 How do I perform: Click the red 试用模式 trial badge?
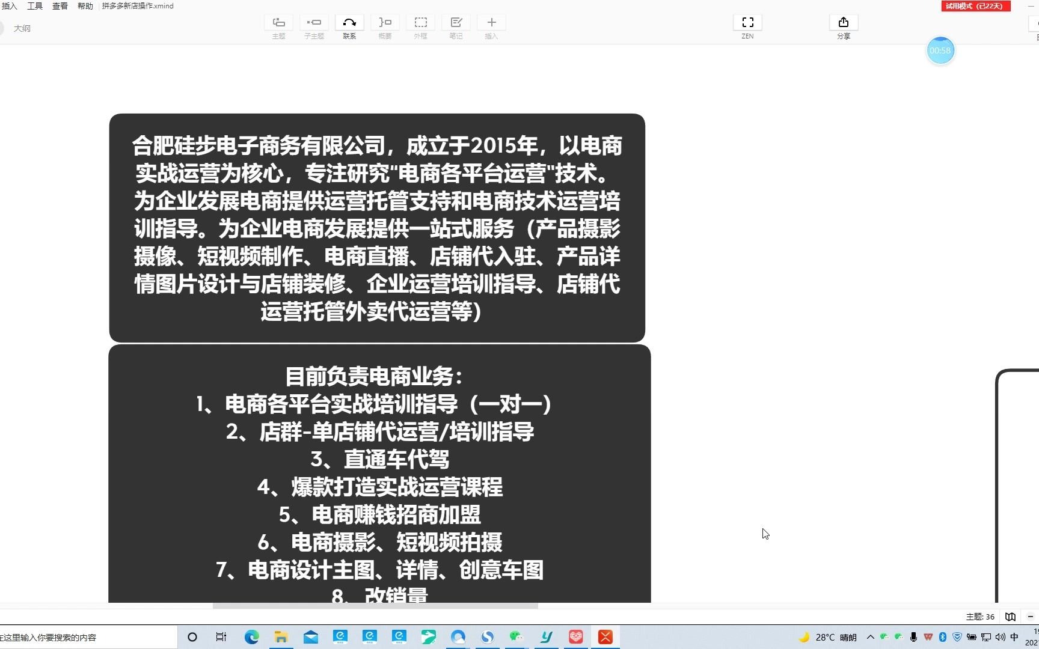975,6
